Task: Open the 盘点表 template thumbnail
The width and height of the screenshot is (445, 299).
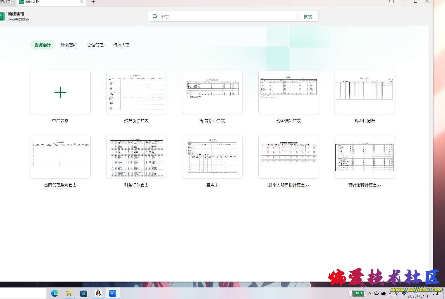Action: (x=212, y=157)
